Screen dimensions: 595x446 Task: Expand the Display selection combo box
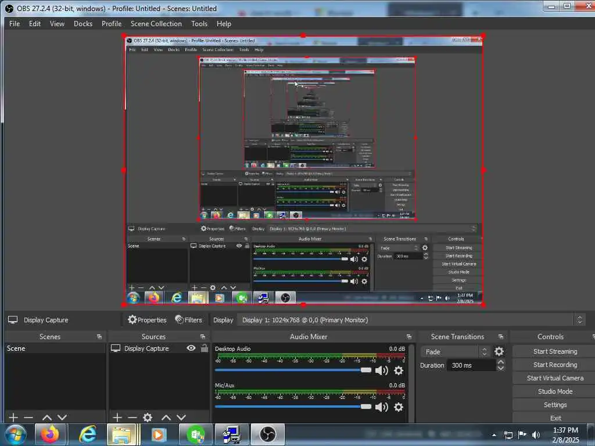click(x=411, y=320)
